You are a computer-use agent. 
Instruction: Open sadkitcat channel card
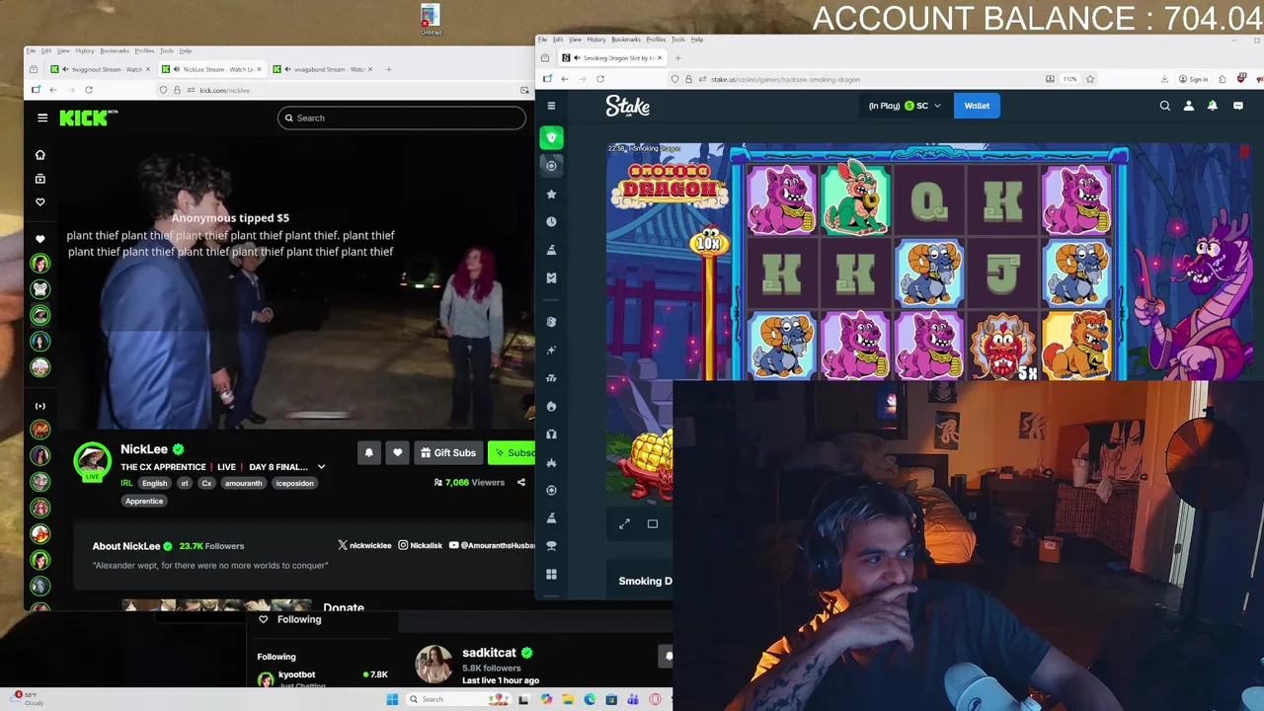(x=477, y=666)
